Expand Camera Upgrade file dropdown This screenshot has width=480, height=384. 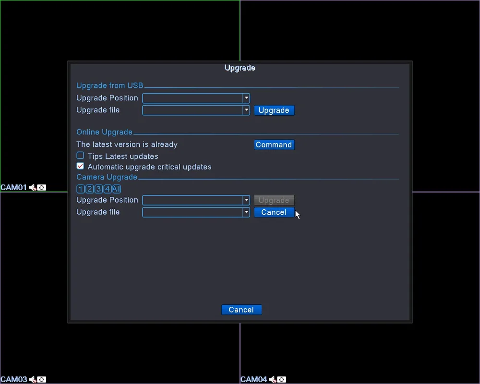[x=196, y=212]
